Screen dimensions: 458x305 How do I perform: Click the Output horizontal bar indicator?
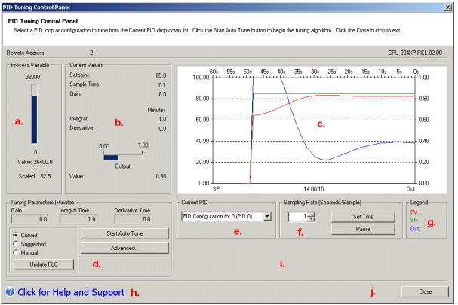coord(123,157)
